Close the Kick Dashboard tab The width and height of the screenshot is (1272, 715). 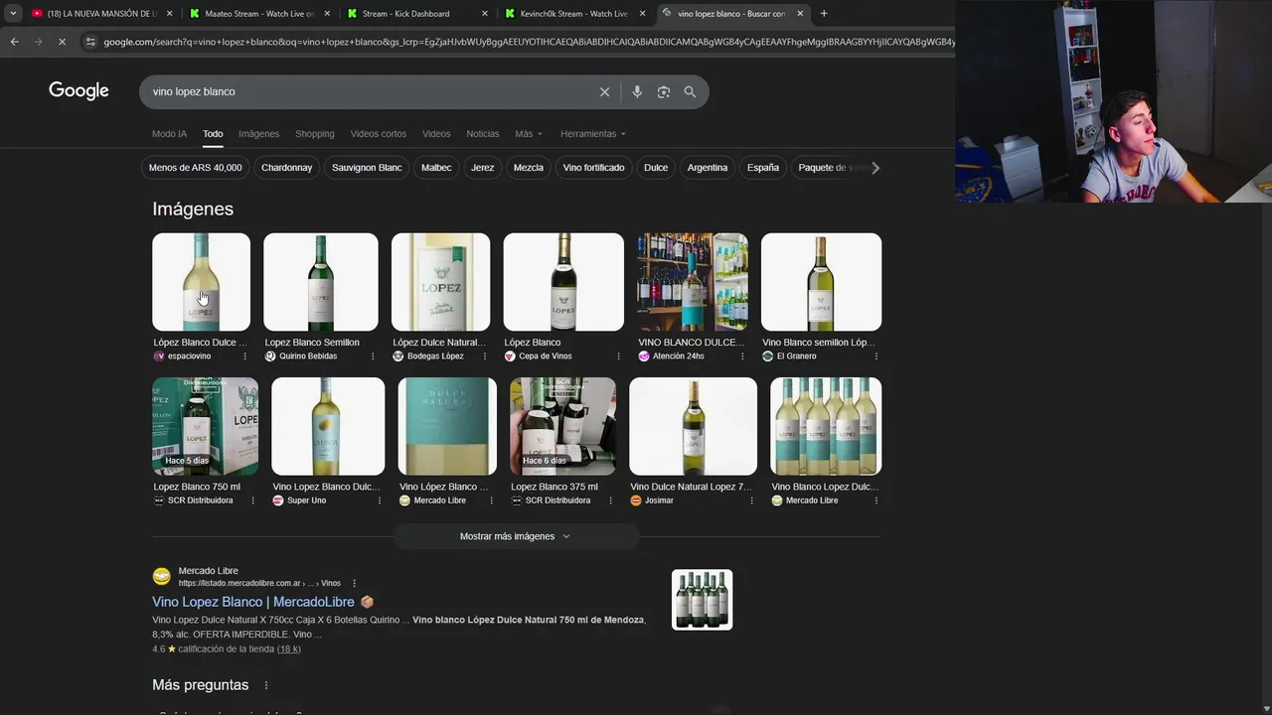[x=485, y=14]
